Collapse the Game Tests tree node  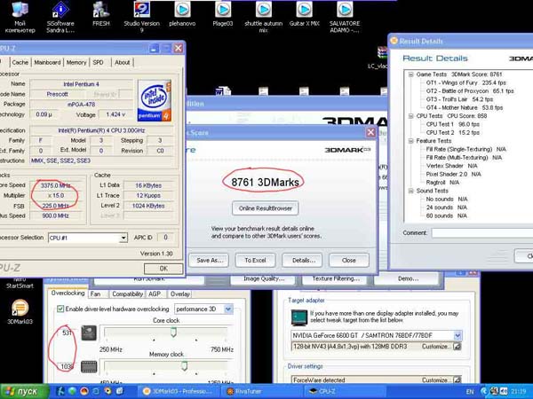[x=410, y=74]
